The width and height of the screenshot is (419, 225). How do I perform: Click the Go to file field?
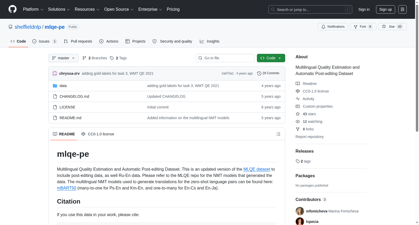click(x=225, y=58)
